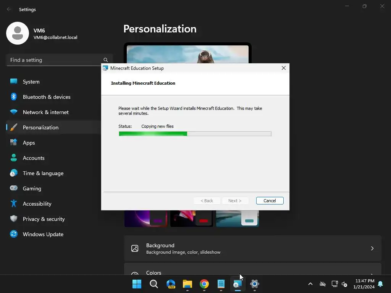Select the red flower theme thumbnail

pyautogui.click(x=192, y=219)
